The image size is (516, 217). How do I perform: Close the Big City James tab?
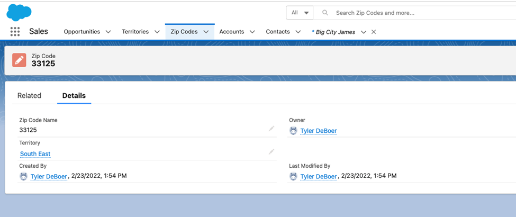(x=374, y=32)
